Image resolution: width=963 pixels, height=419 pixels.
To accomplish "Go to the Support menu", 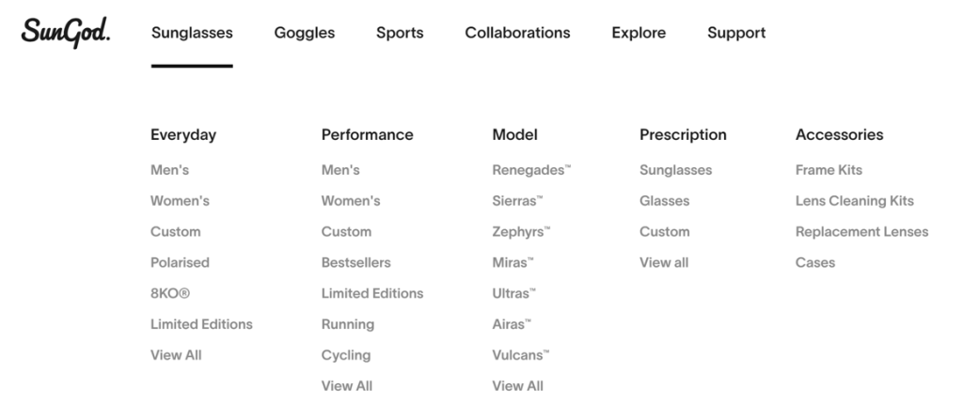I will click(x=736, y=33).
